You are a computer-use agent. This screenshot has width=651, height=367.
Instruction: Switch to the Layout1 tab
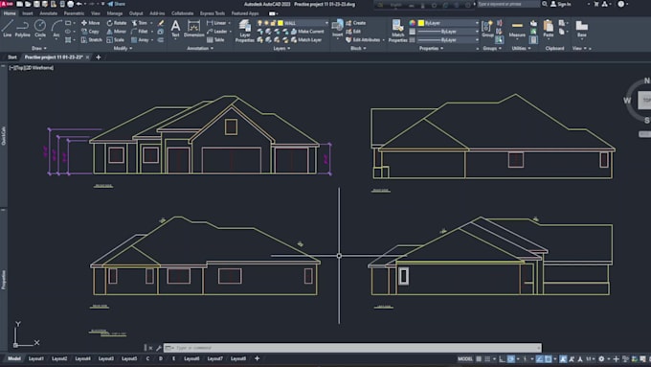pyautogui.click(x=36, y=358)
